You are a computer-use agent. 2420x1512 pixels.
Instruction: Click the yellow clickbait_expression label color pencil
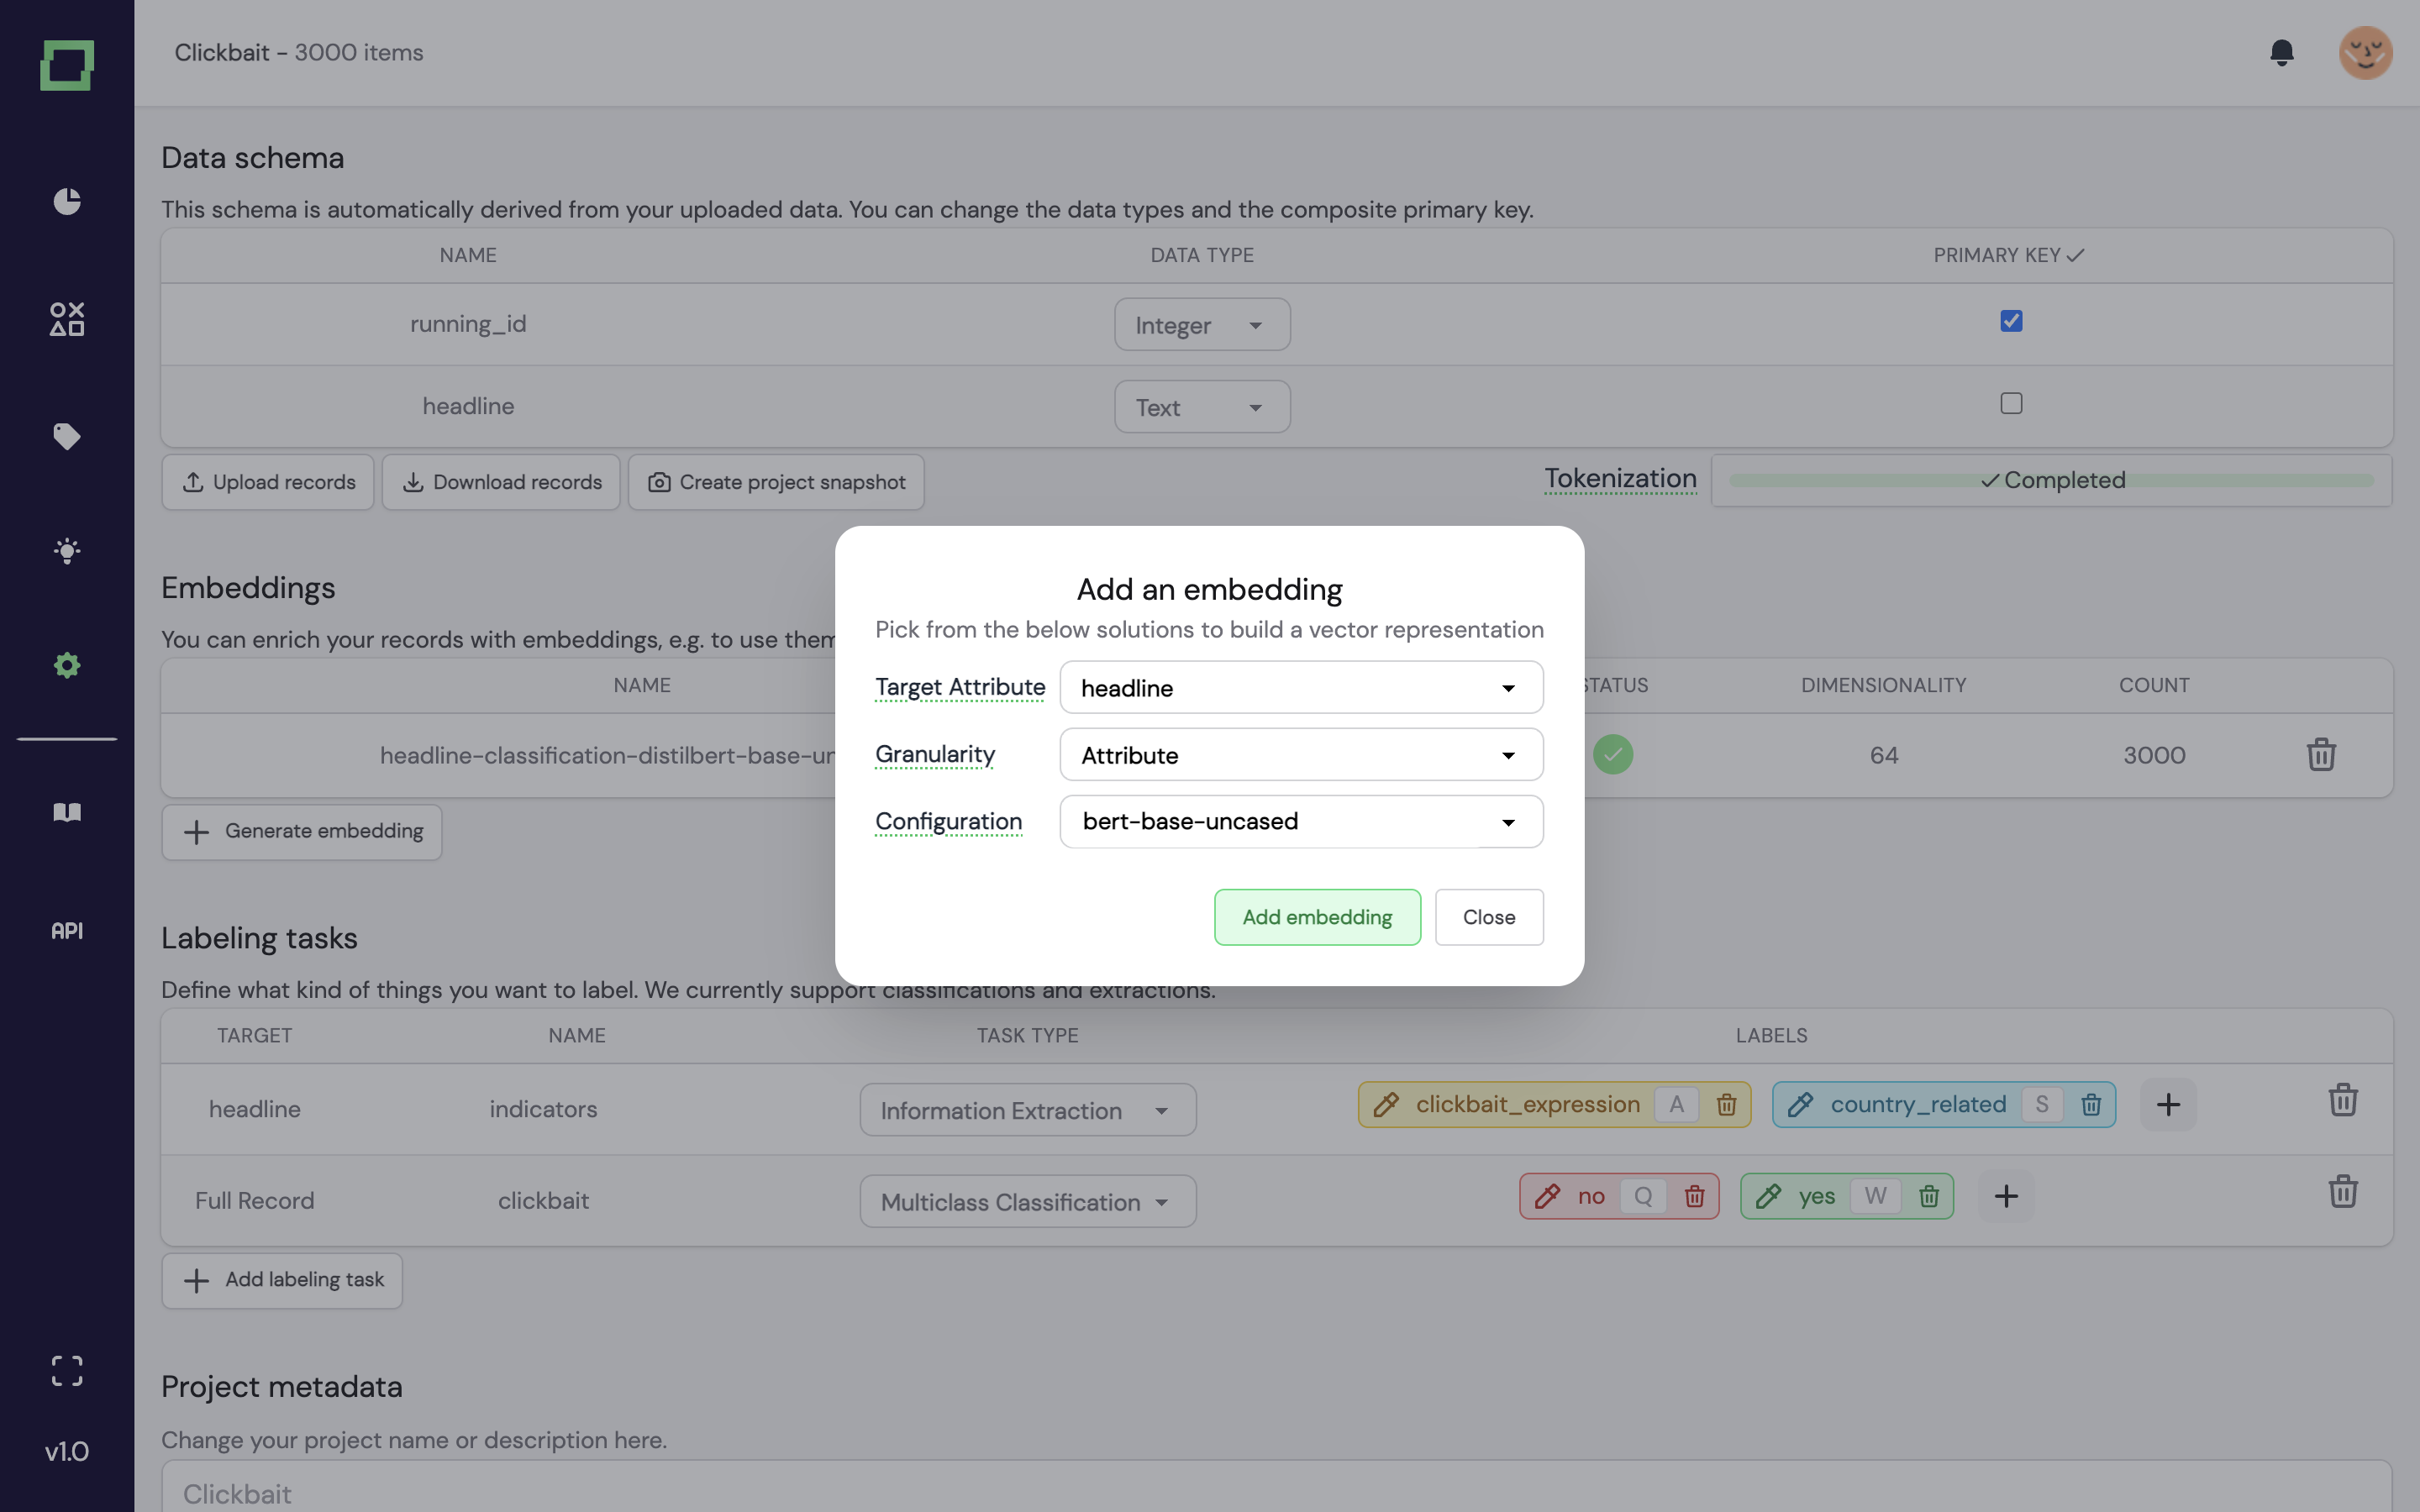1386,1105
